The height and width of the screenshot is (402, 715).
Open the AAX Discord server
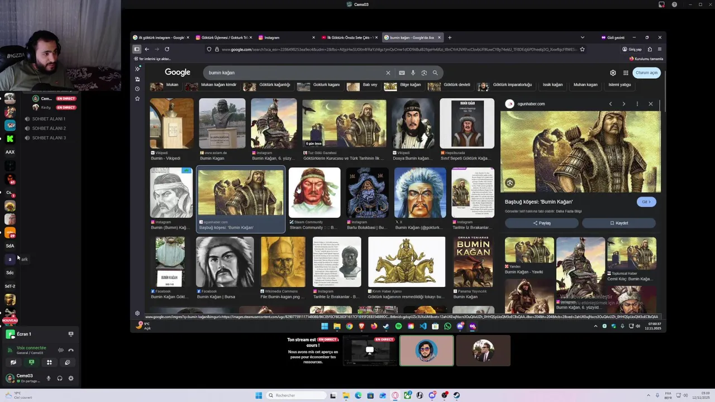click(x=10, y=152)
